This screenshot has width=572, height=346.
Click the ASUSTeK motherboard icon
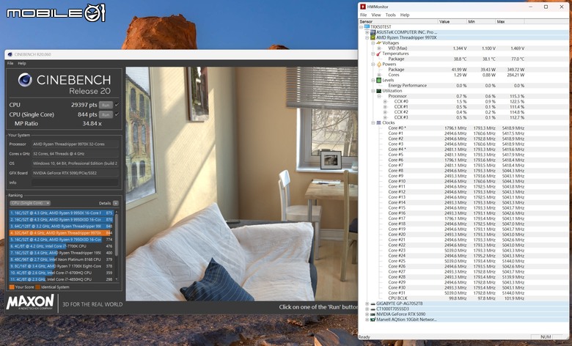pyautogui.click(x=373, y=32)
